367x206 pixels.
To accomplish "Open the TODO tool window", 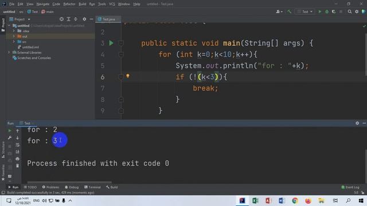I will coord(30,187).
